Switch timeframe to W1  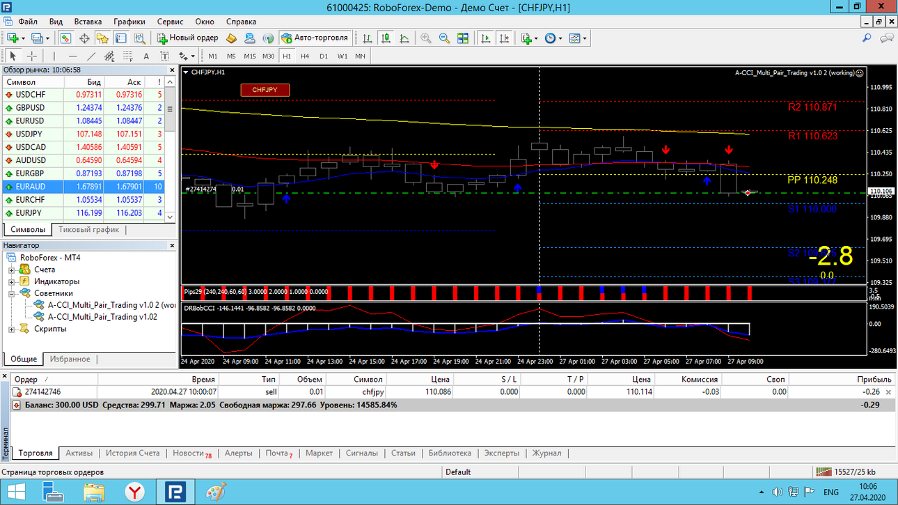[342, 56]
